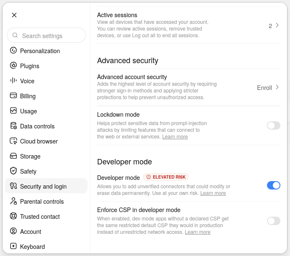Click the Search settings input field
The width and height of the screenshot is (290, 256).
[x=46, y=35]
